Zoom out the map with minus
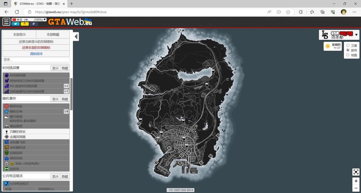 (x=356, y=188)
